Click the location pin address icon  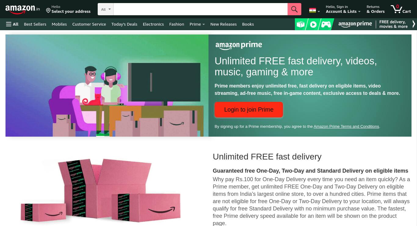(x=48, y=11)
